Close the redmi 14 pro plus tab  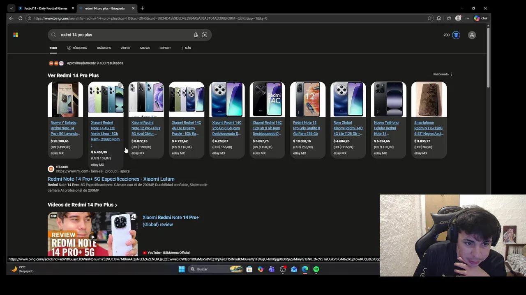(134, 8)
